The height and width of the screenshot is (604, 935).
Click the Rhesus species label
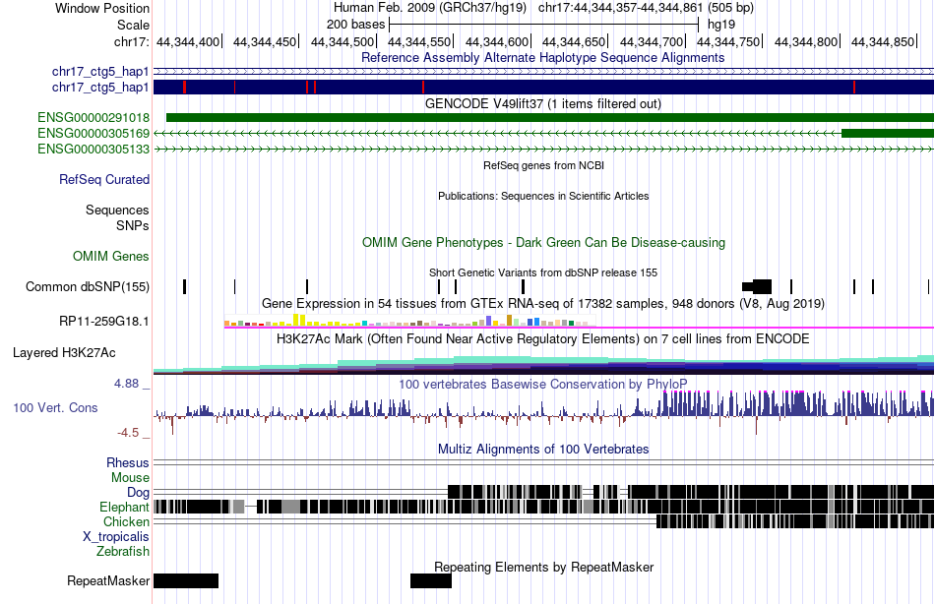(x=128, y=462)
